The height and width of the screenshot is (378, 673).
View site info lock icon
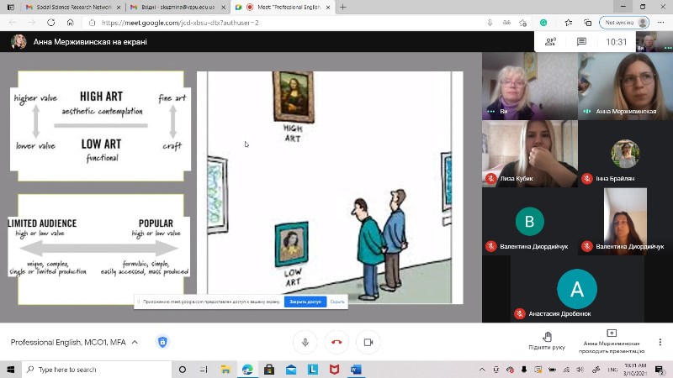[x=92, y=23]
